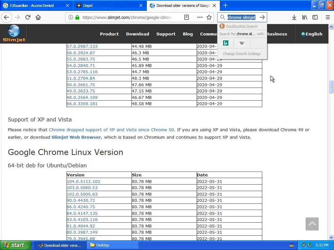The image size is (334, 250).
Task: Open the Product menu
Action: pos(109,34)
